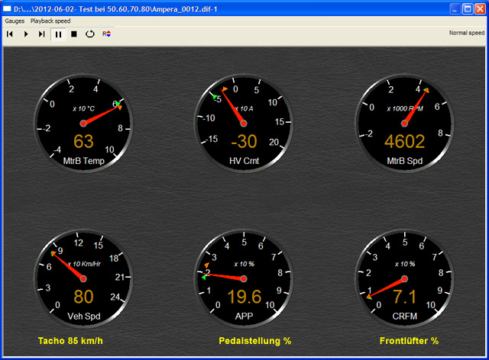This screenshot has width=489, height=360.
Task: Click the Normal speed status text
Action: [466, 34]
